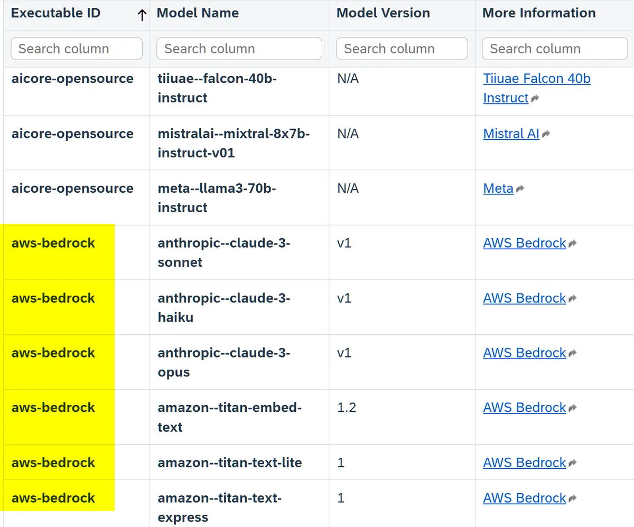The width and height of the screenshot is (634, 527).
Task: Click v1 version in the claude-3-sonnet row
Action: 344,243
